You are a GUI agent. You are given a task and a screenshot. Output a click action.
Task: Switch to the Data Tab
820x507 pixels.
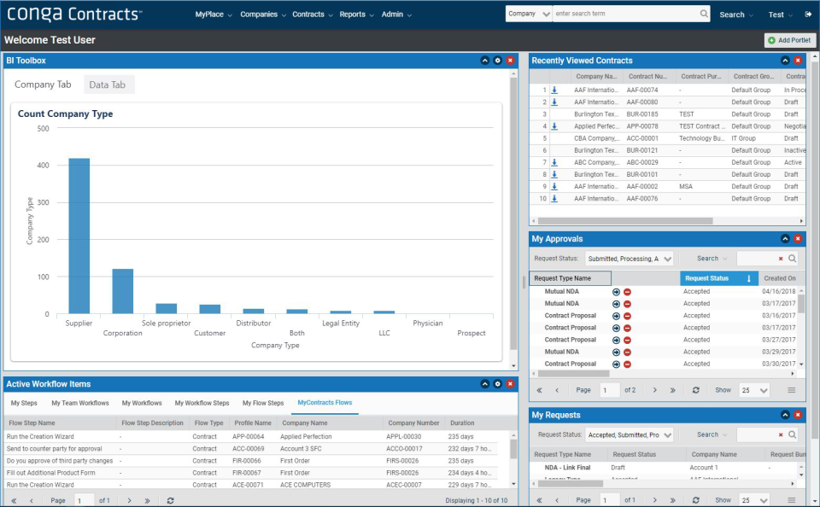(108, 84)
